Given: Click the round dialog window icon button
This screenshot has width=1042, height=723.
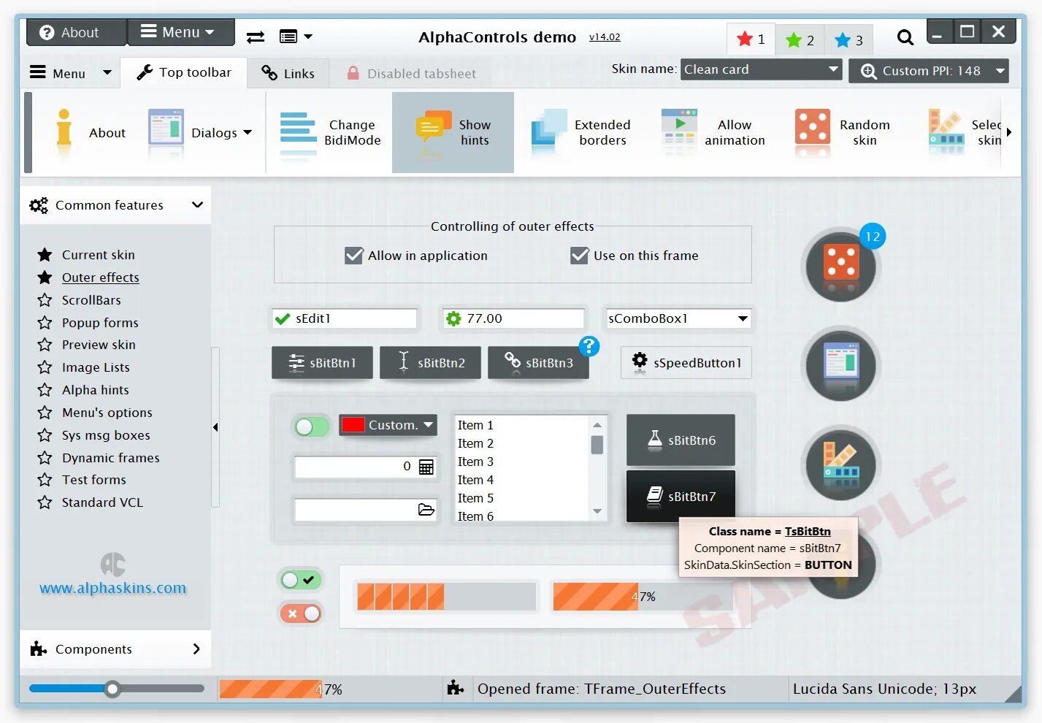Looking at the screenshot, I should (841, 364).
